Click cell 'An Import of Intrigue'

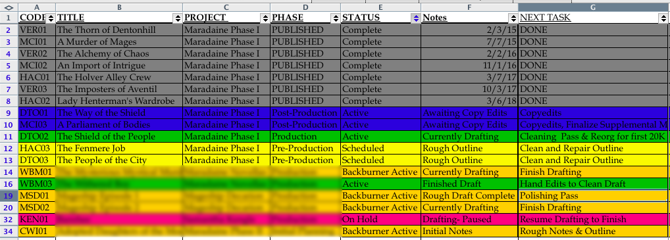[x=119, y=65]
